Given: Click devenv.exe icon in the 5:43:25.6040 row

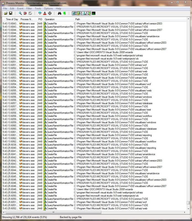Looking at the screenshot, I should (21, 148).
